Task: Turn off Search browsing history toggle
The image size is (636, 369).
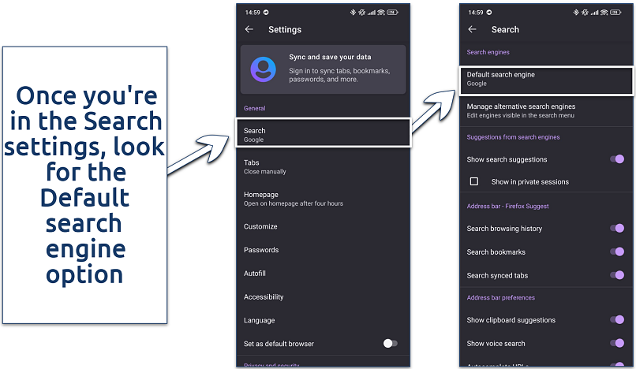Action: click(617, 229)
